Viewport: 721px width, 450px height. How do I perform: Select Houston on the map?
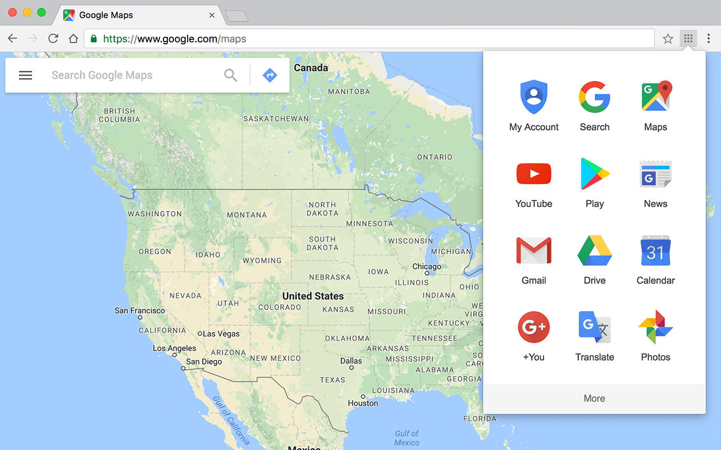pyautogui.click(x=363, y=403)
